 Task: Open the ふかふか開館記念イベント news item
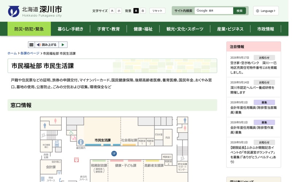[253, 155]
